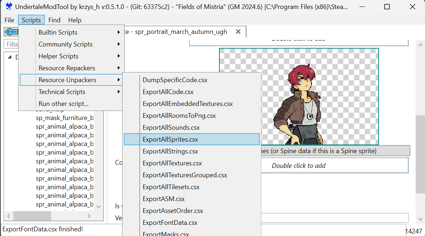Run ExportAllSprites.csx script
This screenshot has width=425, height=236.
tap(192, 139)
